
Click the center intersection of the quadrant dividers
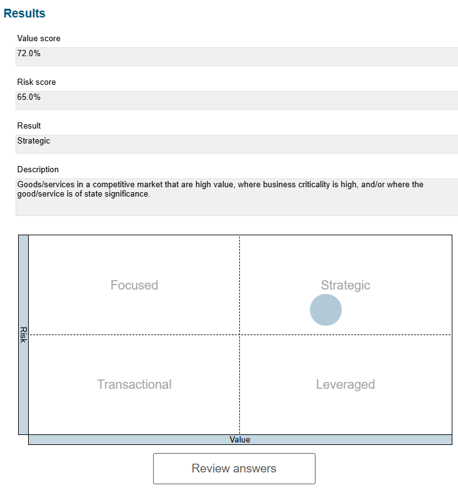pyautogui.click(x=239, y=334)
